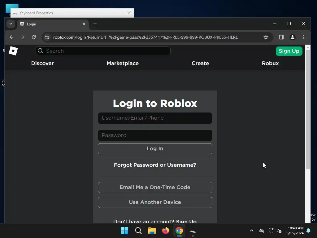This screenshot has width=317, height=238.
Task: Open the Windows Start menu
Action: click(x=124, y=231)
